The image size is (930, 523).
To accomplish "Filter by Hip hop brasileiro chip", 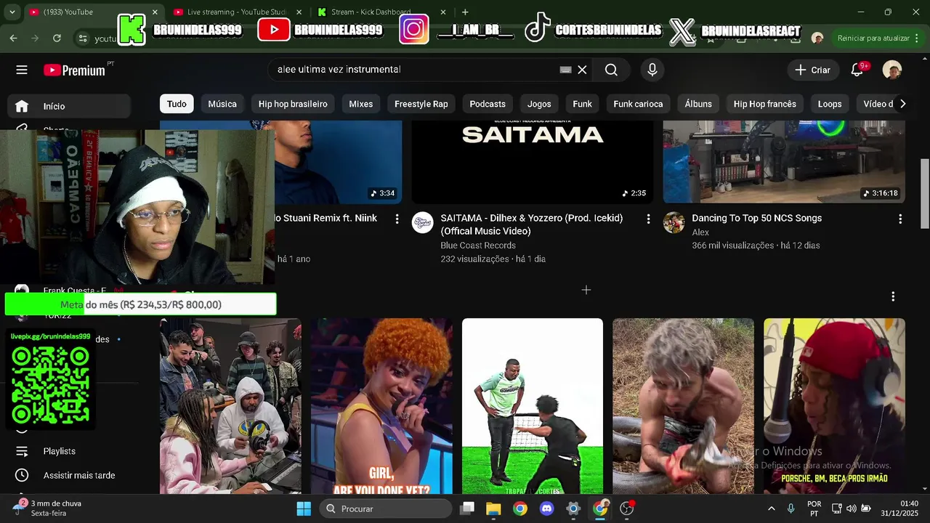I will point(293,104).
